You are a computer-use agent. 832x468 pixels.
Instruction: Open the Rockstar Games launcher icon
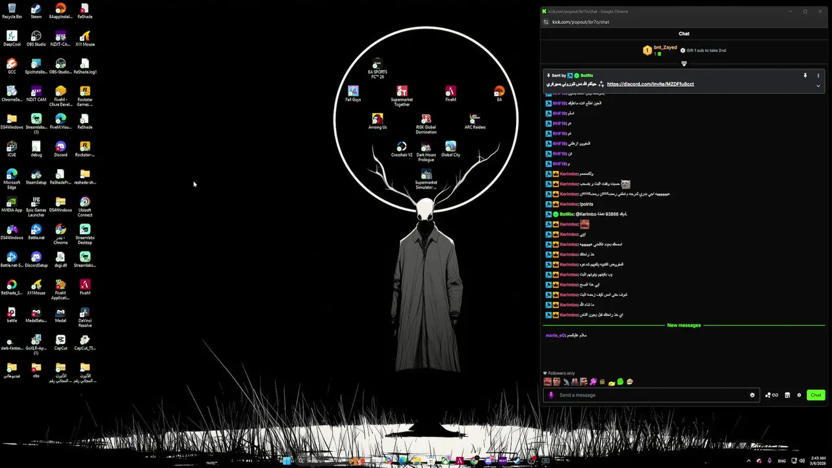click(84, 96)
